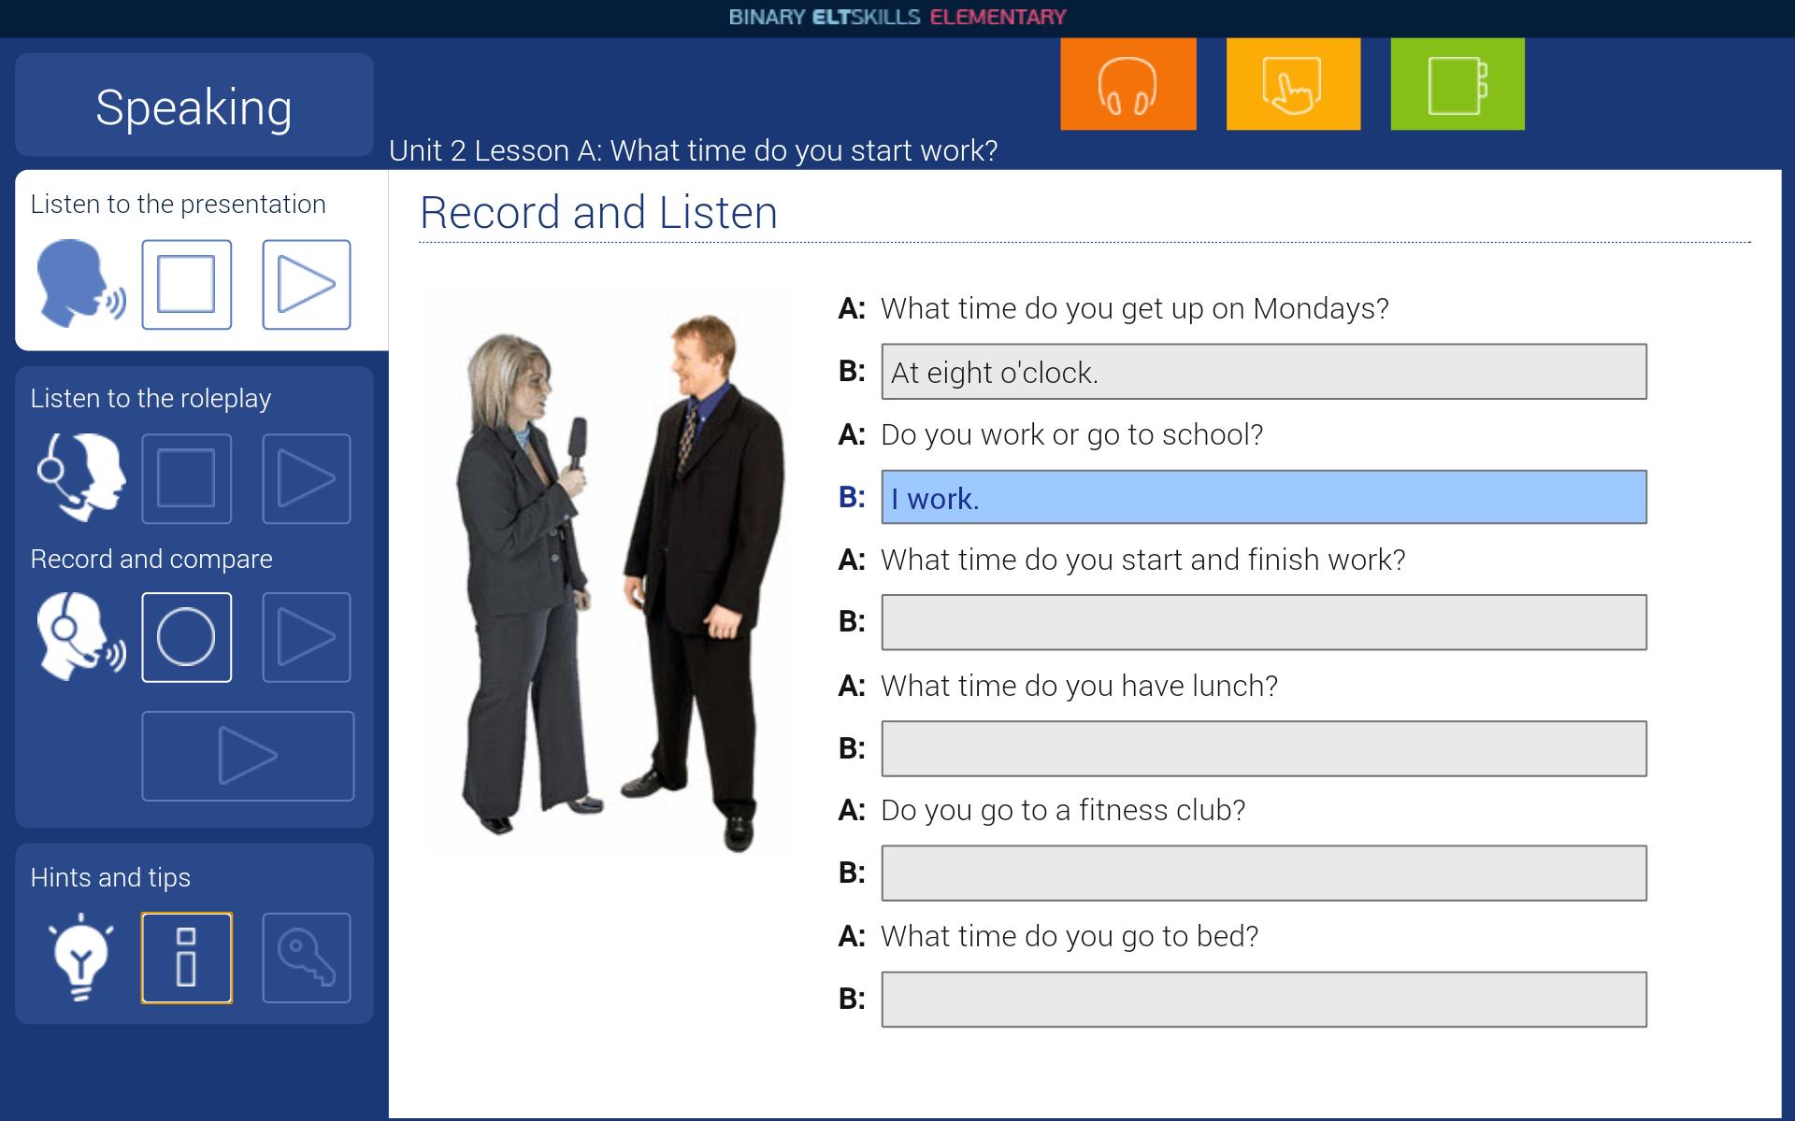This screenshot has height=1121, width=1795.
Task: Click the speaking head presentation icon
Action: click(81, 284)
